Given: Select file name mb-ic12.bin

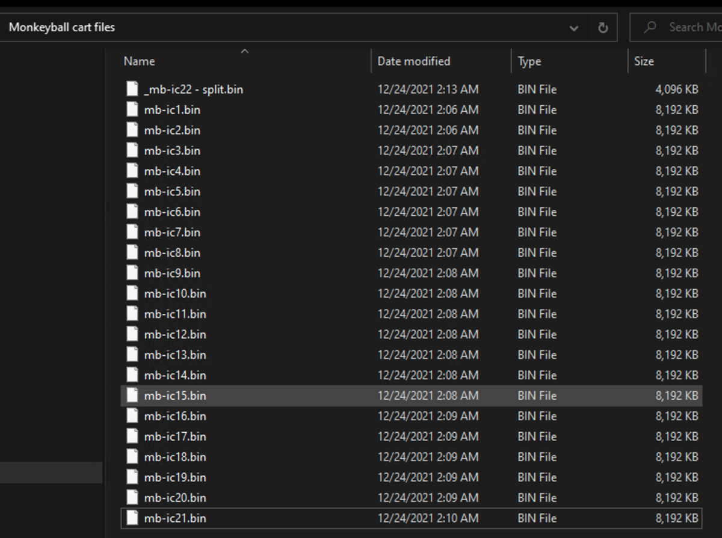Looking at the screenshot, I should click(x=175, y=335).
